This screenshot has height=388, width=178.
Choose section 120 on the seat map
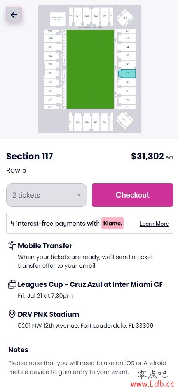pyautogui.click(x=127, y=100)
